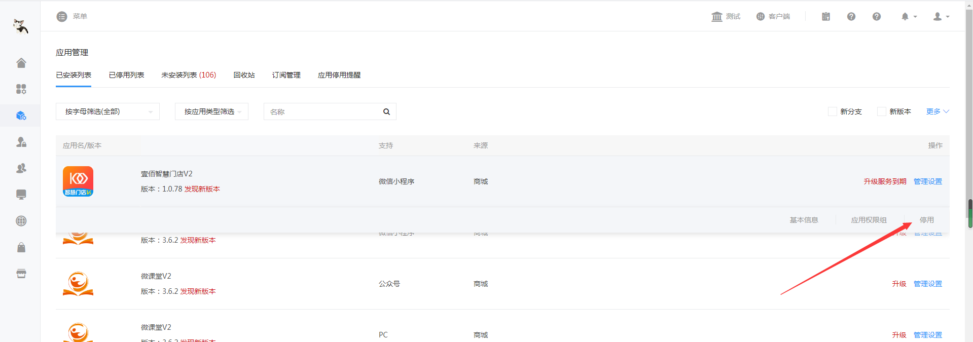The height and width of the screenshot is (342, 973).
Task: Click the 测试 label in the header
Action: point(733,17)
